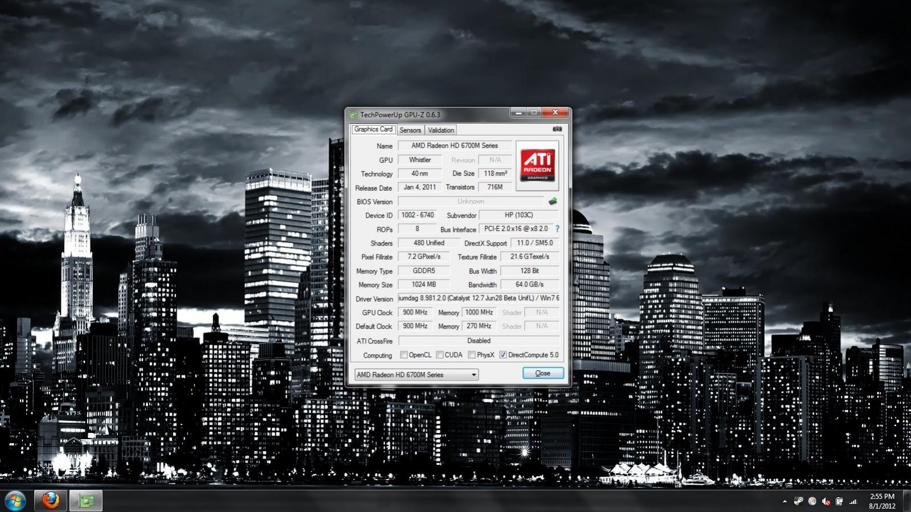Click the Texture Fillrate value 21.6 GTexel/s
The image size is (911, 512).
coord(530,257)
